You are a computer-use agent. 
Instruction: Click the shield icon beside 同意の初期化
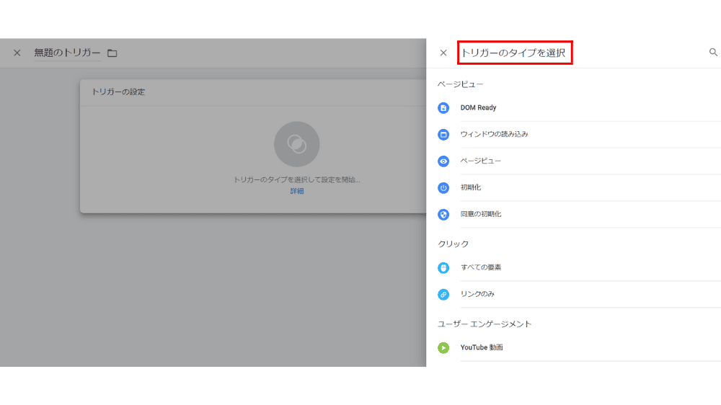(x=443, y=215)
